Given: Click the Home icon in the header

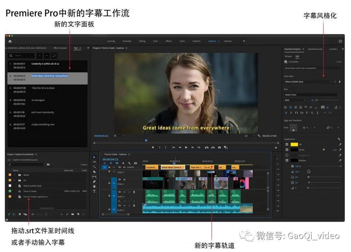Looking at the screenshot, I should point(10,41).
